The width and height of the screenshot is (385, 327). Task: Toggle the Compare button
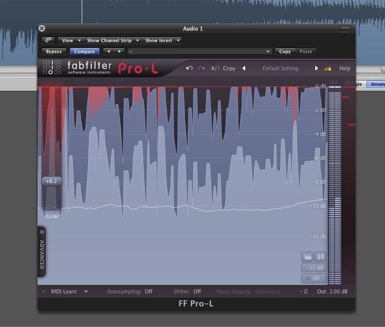click(x=84, y=51)
